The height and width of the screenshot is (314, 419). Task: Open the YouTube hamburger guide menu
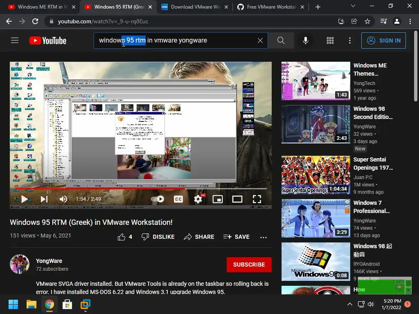point(15,40)
